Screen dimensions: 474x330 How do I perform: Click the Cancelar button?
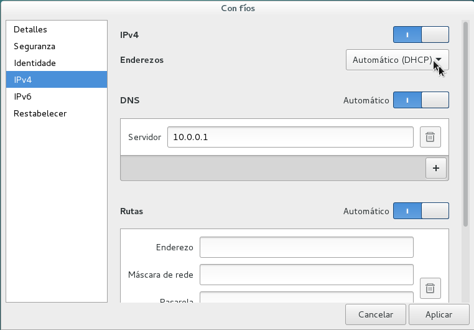pyautogui.click(x=376, y=314)
